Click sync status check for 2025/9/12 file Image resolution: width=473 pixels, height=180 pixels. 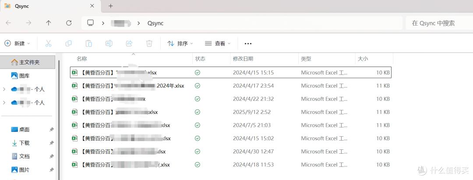click(198, 112)
